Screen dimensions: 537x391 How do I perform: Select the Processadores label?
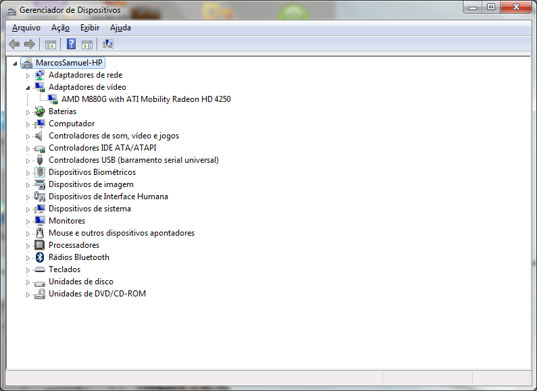pos(74,245)
